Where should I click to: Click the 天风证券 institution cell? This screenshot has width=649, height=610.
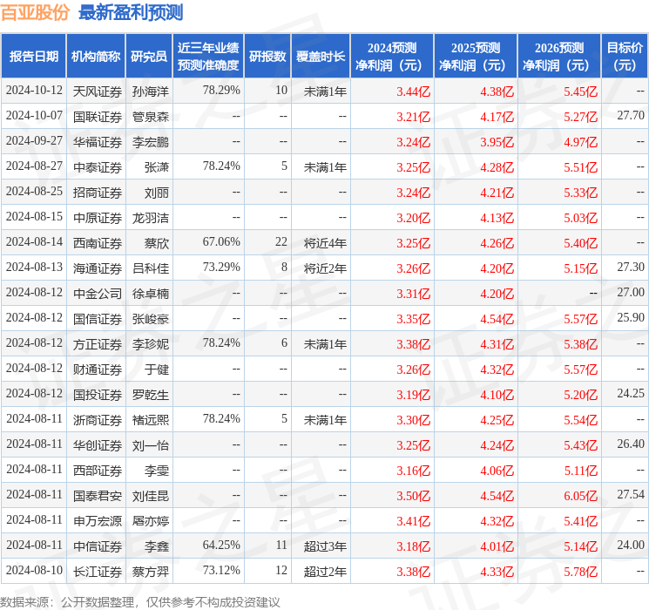click(98, 91)
